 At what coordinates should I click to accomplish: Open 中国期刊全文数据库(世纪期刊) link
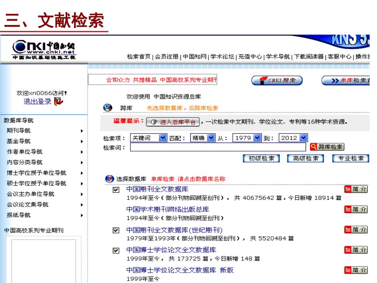[x=174, y=230]
